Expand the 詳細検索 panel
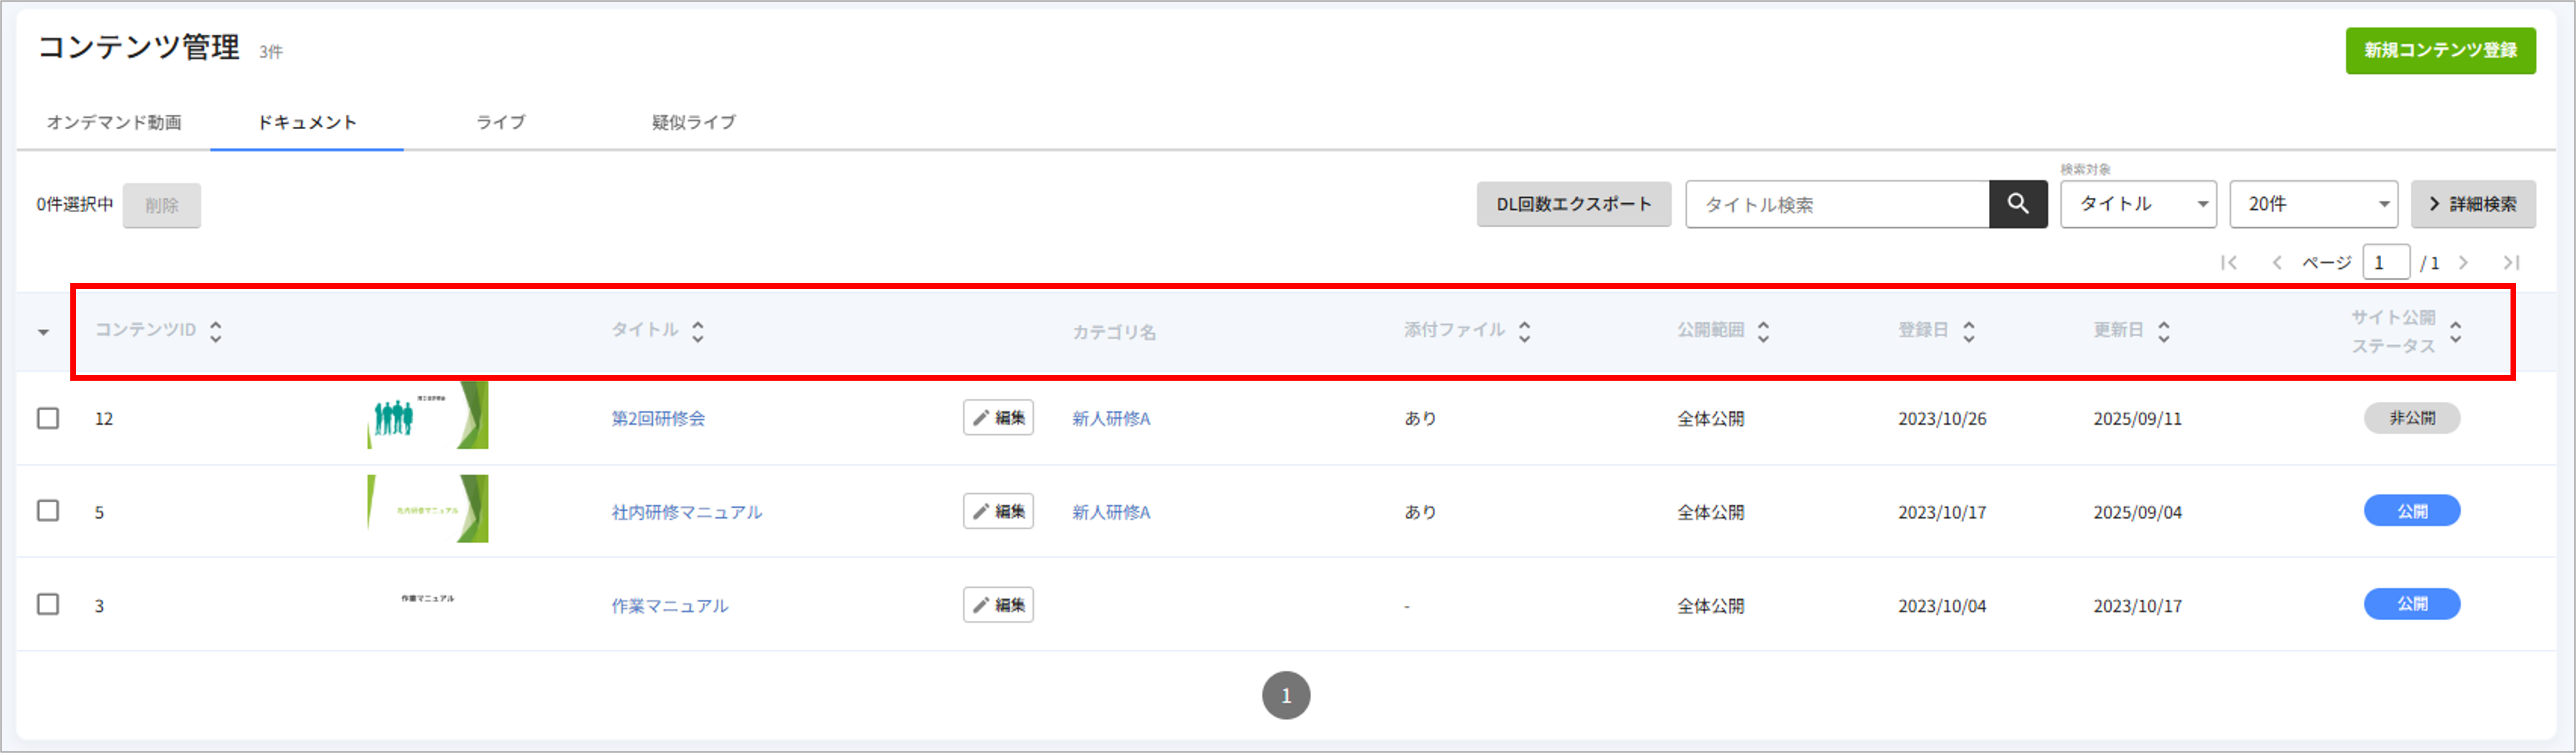Viewport: 2576px width, 753px height. (2473, 204)
